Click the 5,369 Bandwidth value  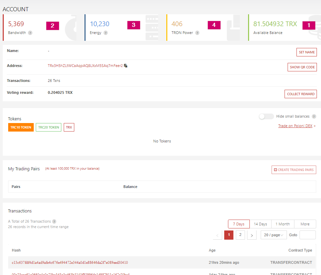[x=16, y=24]
